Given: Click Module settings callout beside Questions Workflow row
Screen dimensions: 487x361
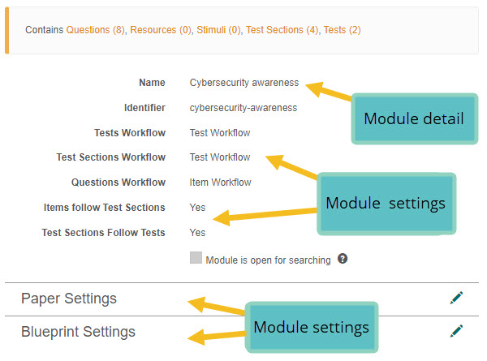Looking at the screenshot, I should click(x=385, y=203).
